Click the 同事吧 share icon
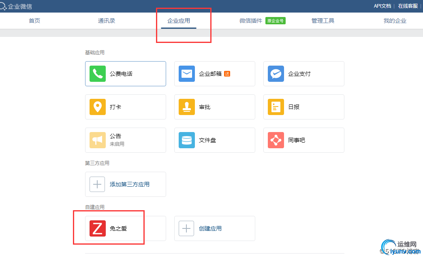This screenshot has width=423, height=258. (x=276, y=140)
